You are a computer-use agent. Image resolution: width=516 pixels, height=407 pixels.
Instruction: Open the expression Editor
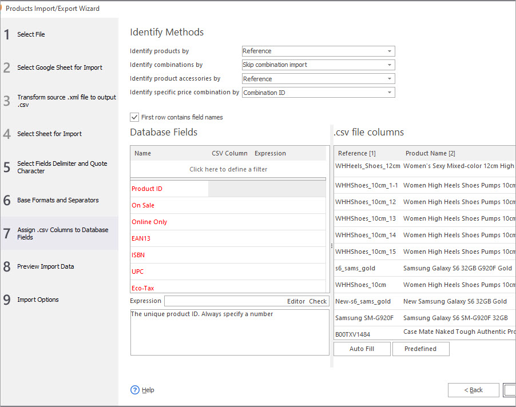pyautogui.click(x=296, y=301)
